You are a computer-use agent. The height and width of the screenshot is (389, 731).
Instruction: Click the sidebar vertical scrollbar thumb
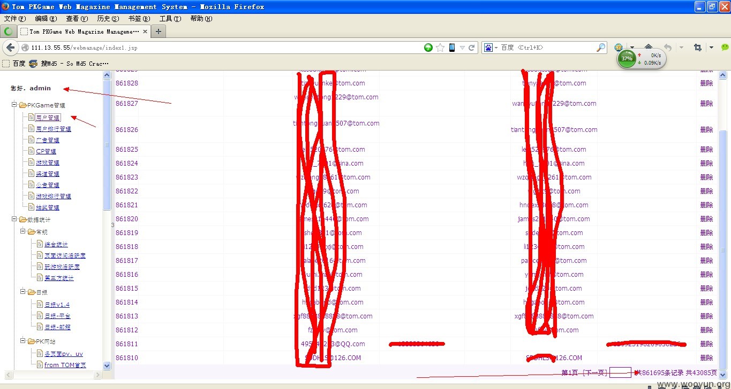pyautogui.click(x=107, y=144)
